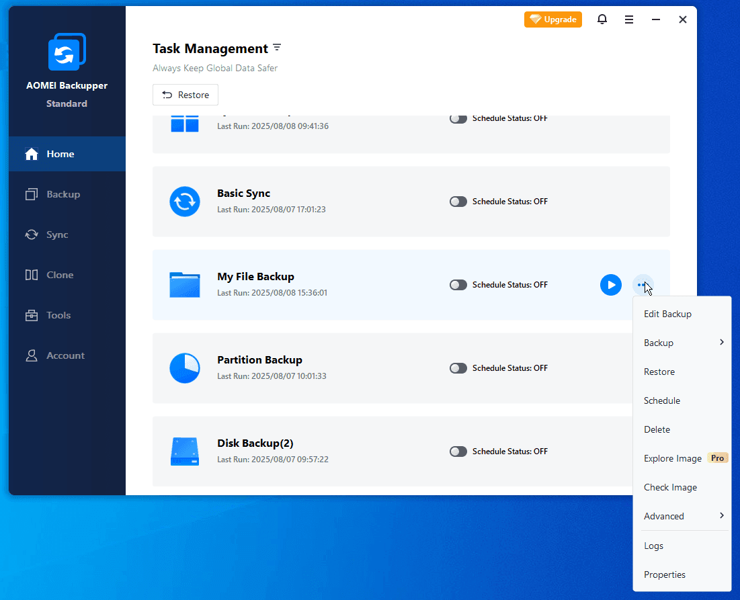The width and height of the screenshot is (740, 600).
Task: Choose Check Image in the context menu
Action: pos(670,487)
